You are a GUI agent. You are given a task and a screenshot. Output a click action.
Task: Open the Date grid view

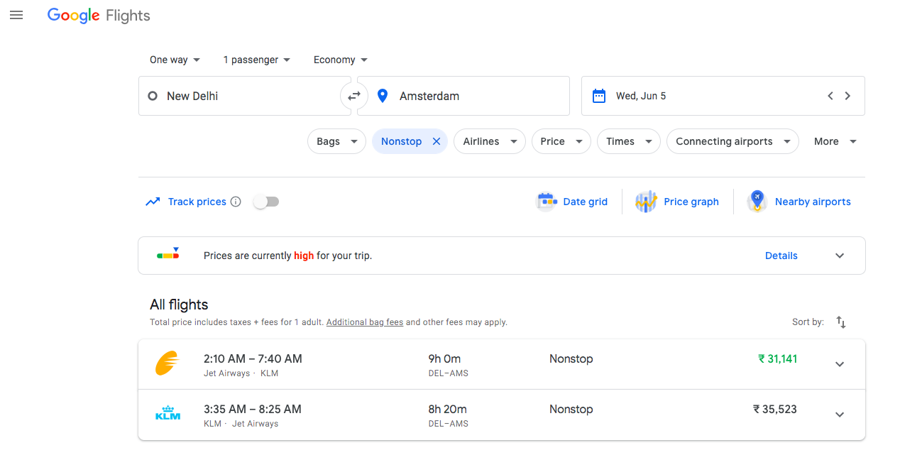[572, 202]
